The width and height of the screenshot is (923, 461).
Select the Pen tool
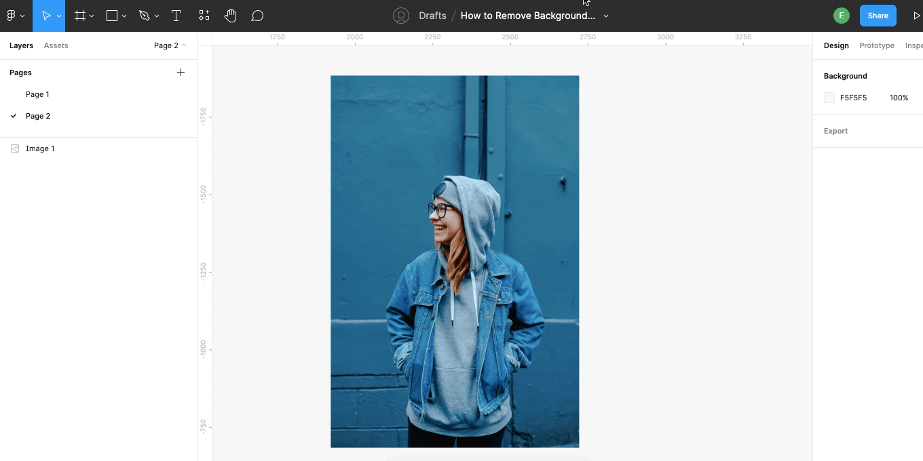(x=144, y=16)
